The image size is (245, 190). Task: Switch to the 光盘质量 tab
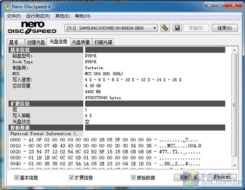click(x=81, y=42)
